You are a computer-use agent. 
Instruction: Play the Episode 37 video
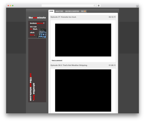[x=83, y=40]
